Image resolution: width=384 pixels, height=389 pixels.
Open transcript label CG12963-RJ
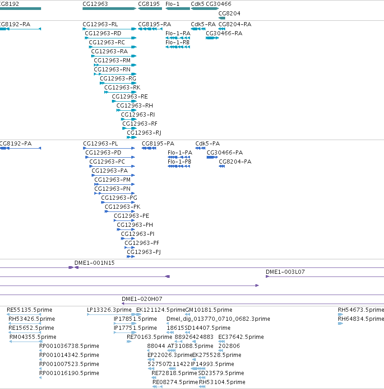click(x=144, y=133)
